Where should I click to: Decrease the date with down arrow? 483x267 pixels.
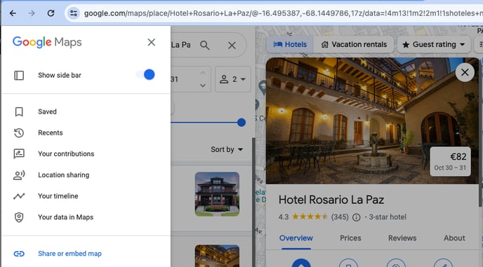[x=203, y=85]
